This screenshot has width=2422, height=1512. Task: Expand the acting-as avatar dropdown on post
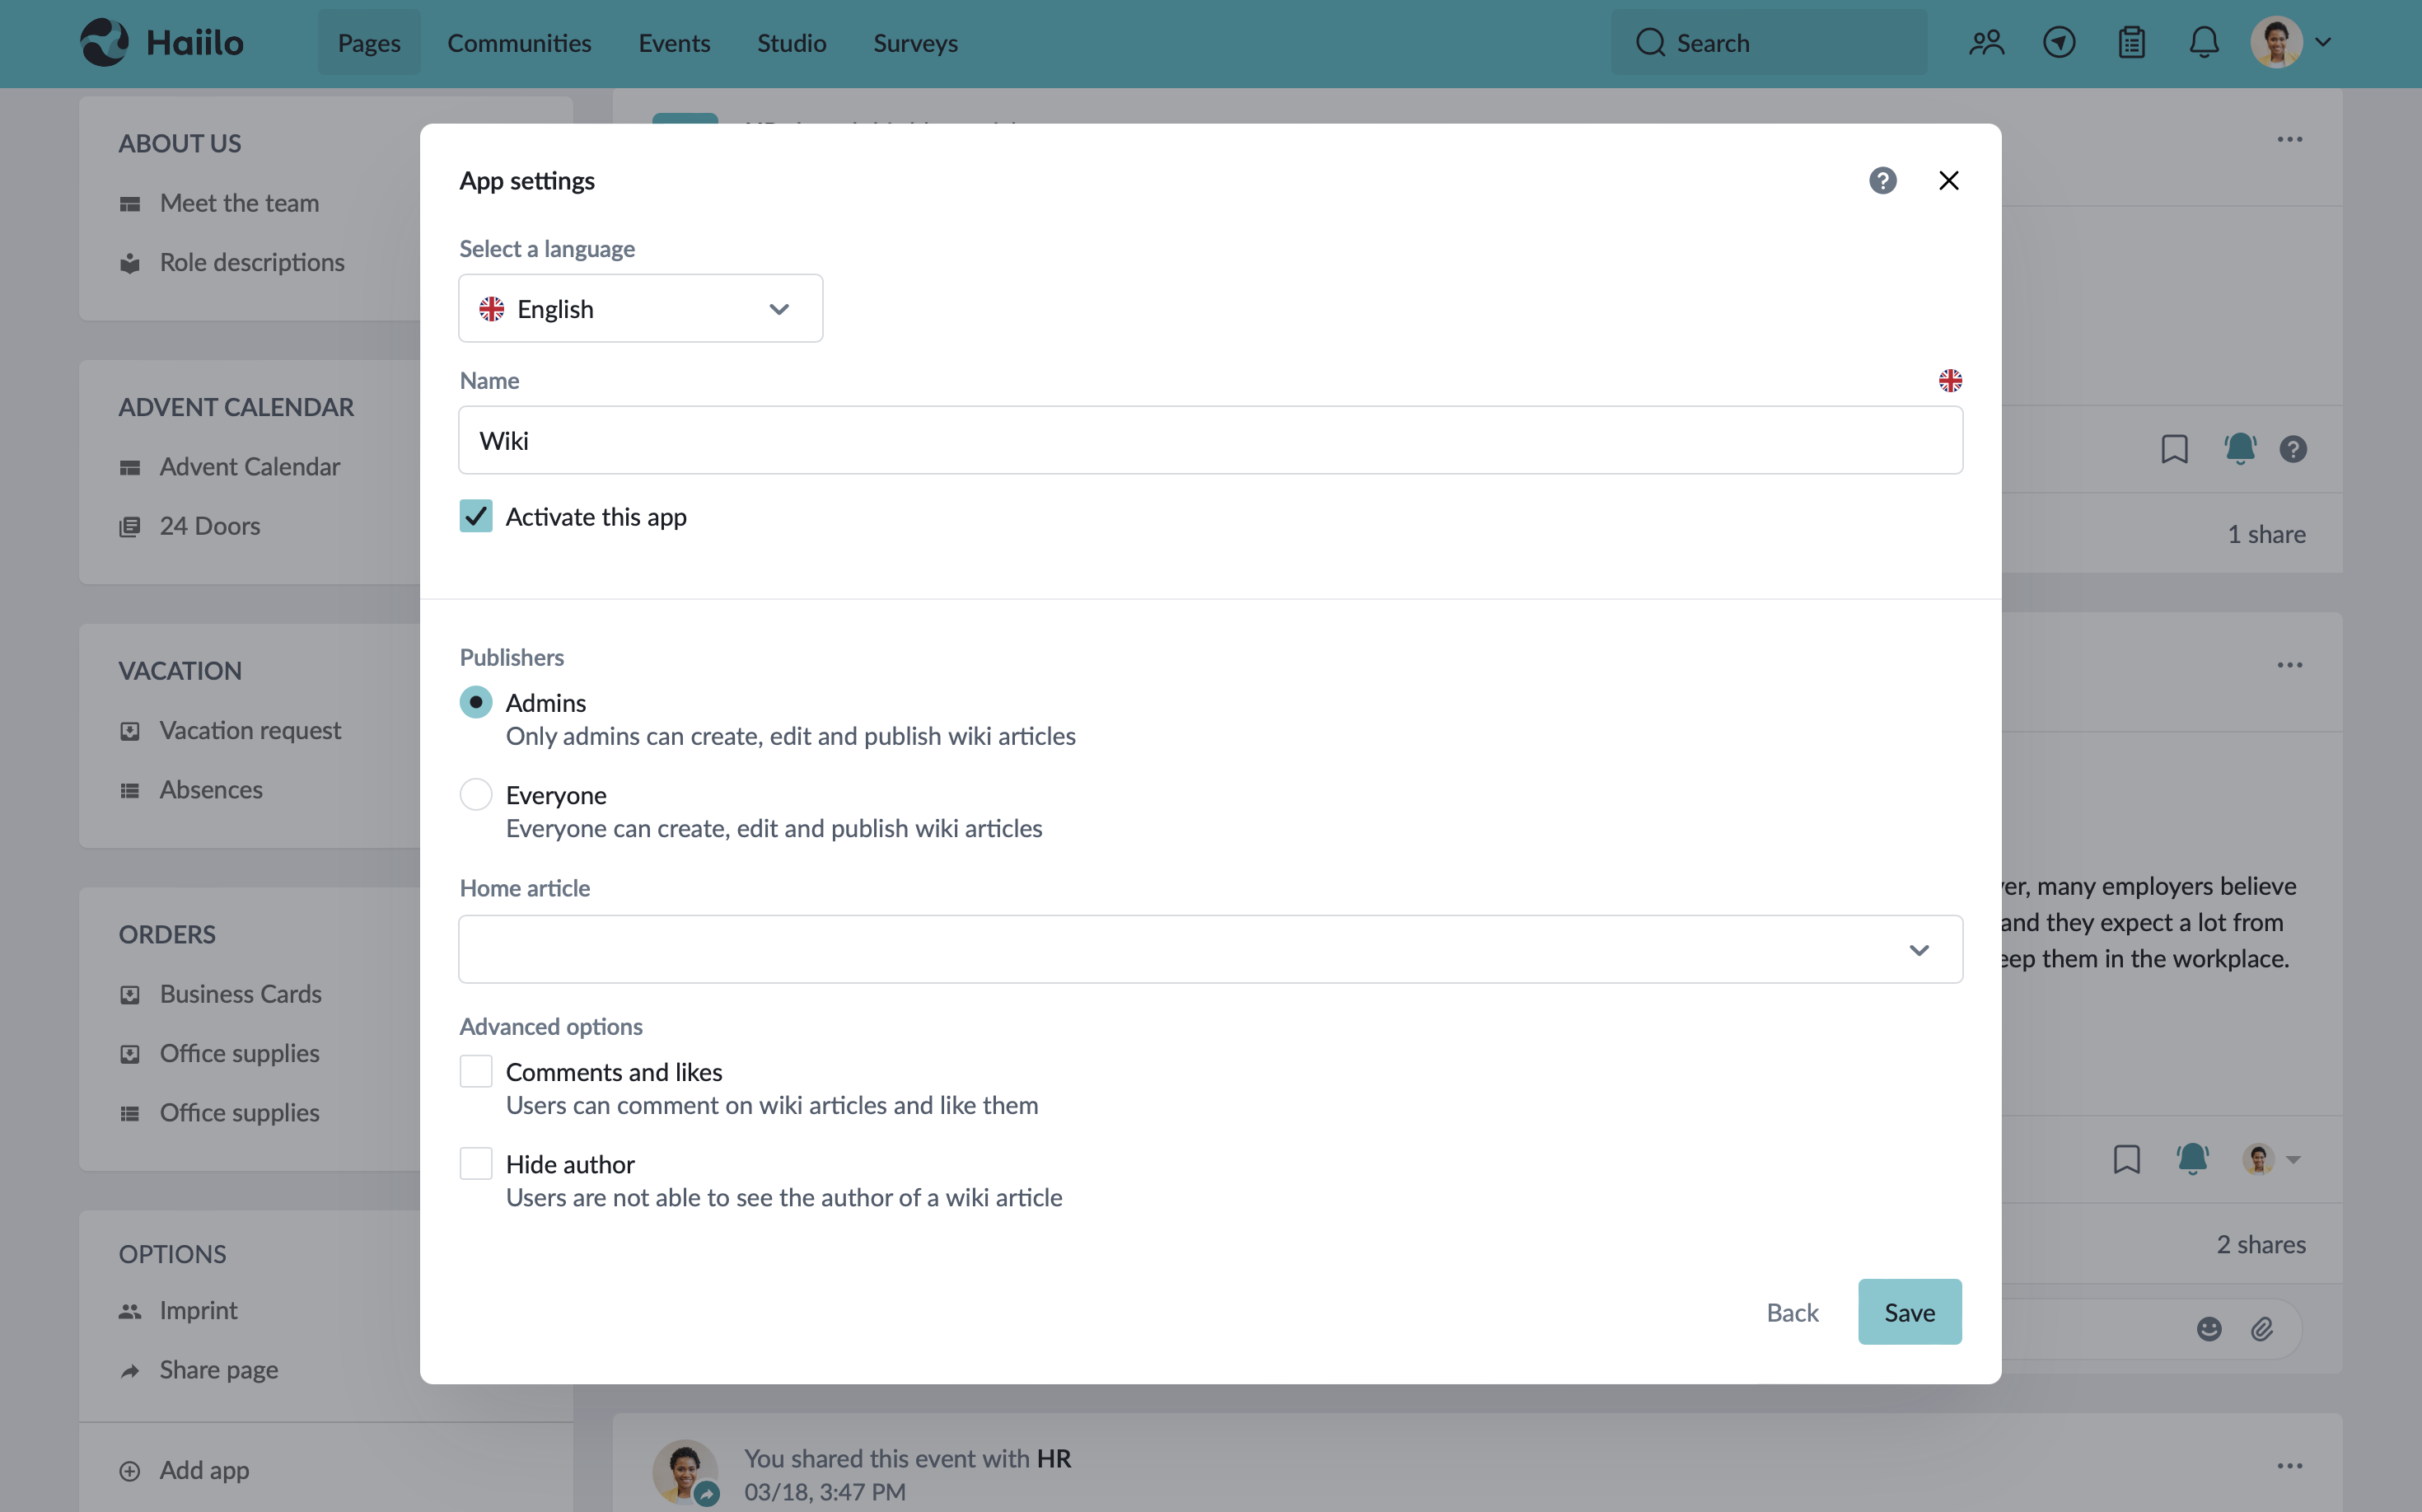(2271, 1159)
